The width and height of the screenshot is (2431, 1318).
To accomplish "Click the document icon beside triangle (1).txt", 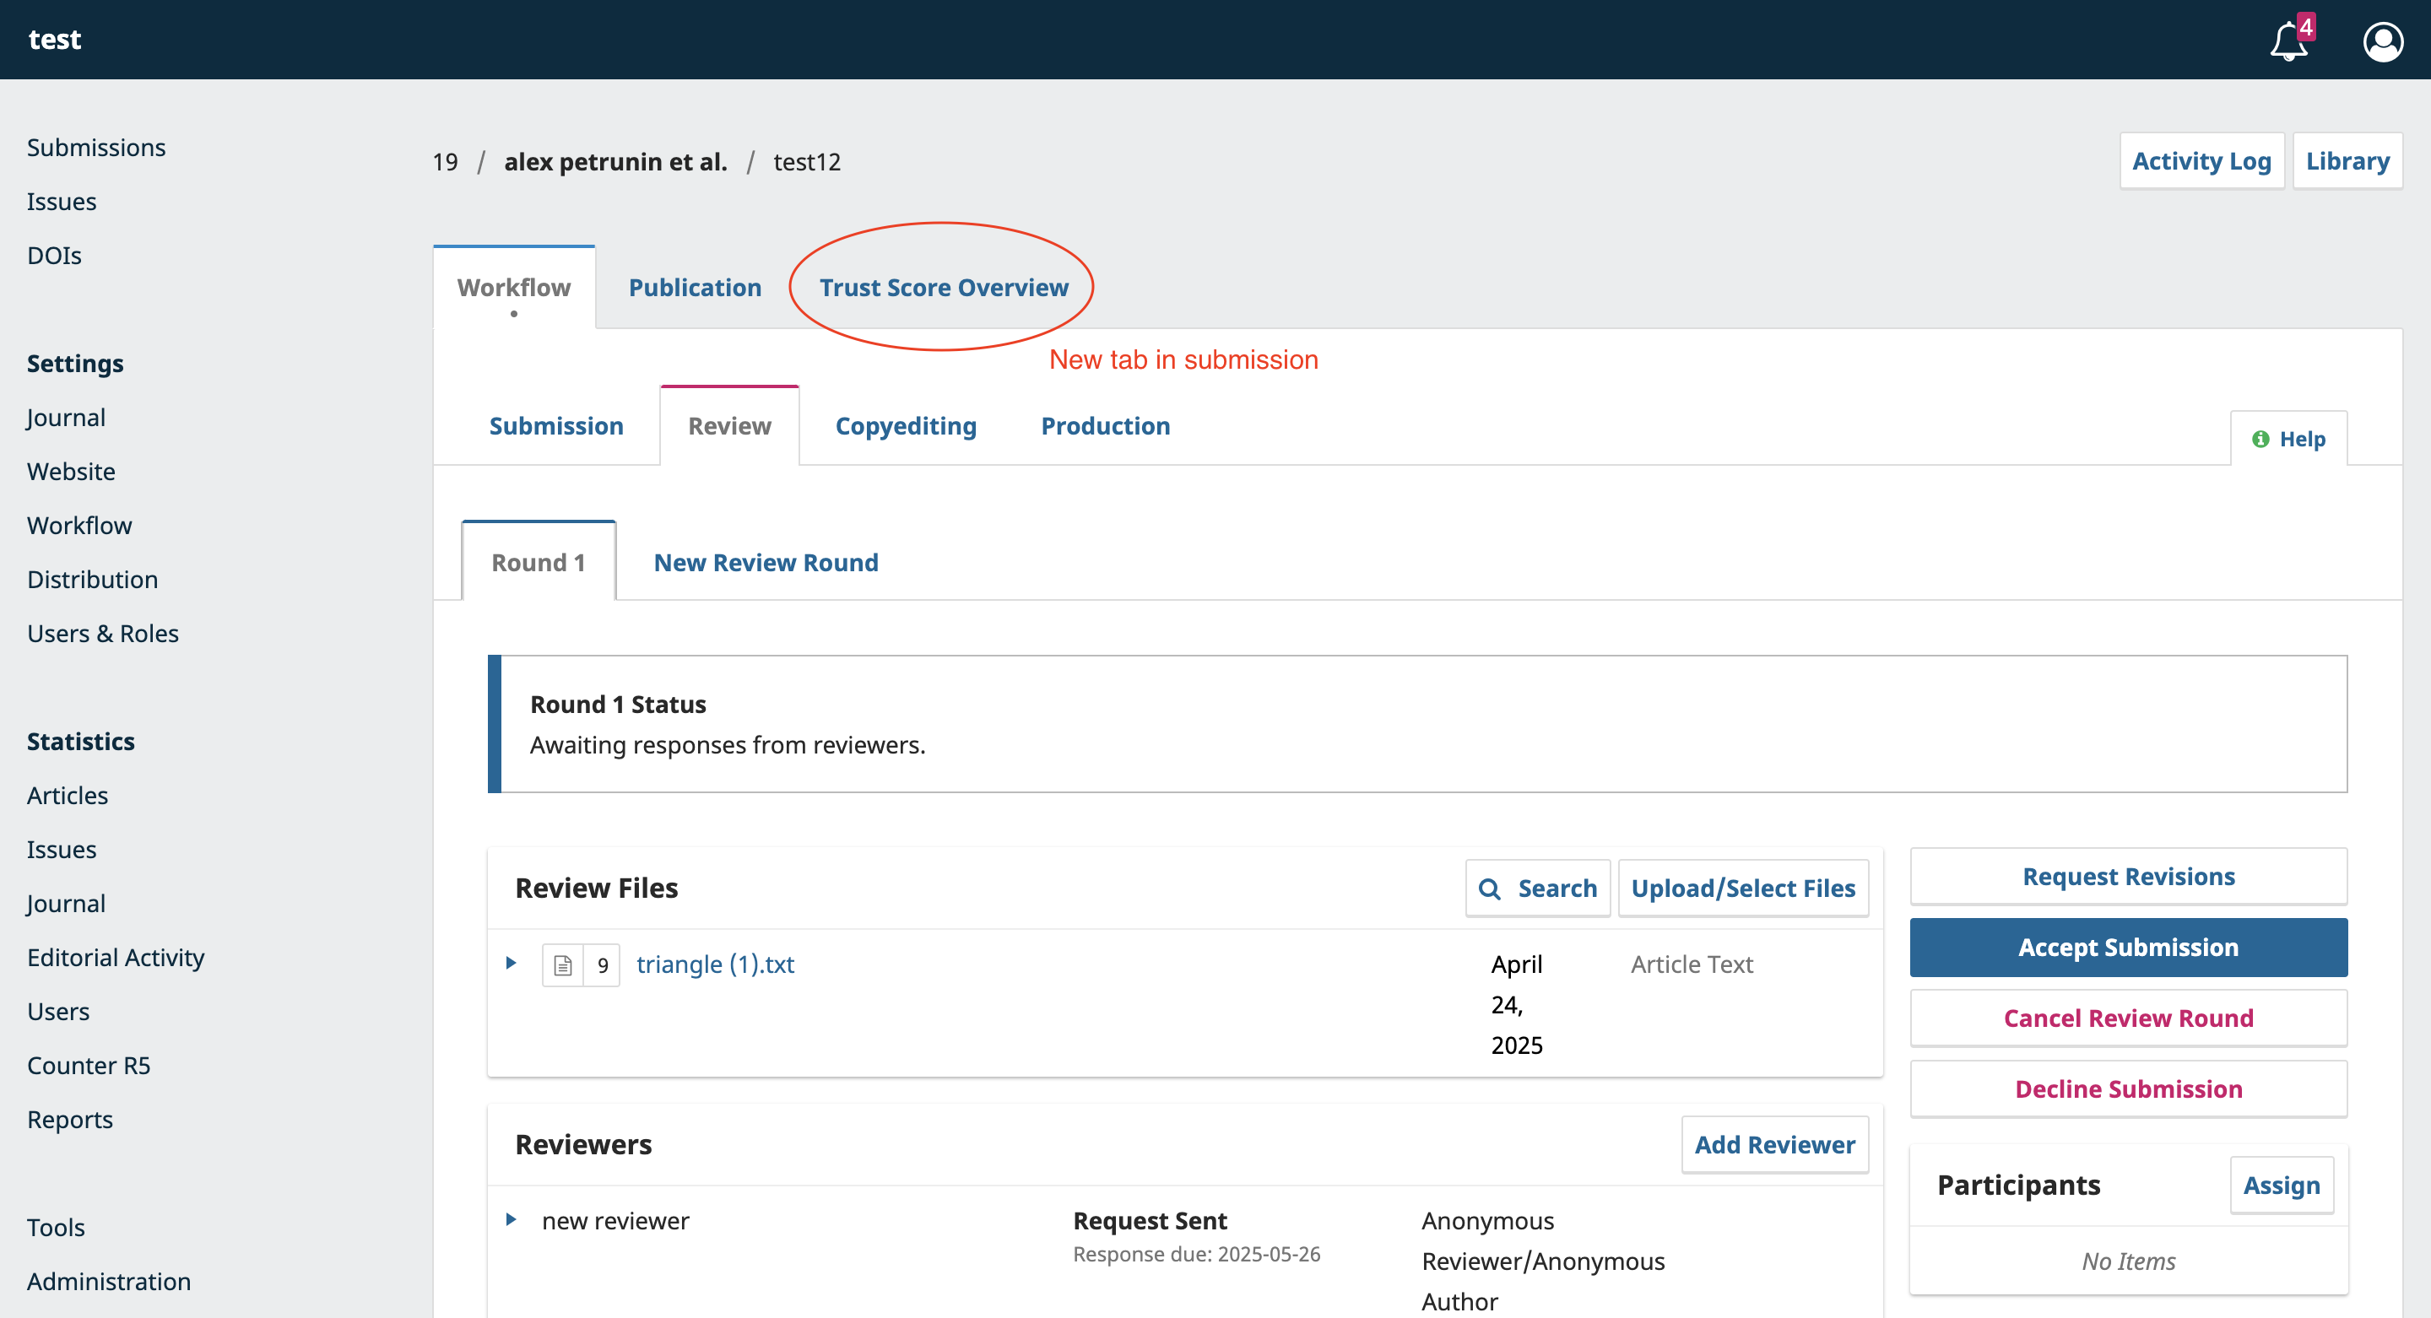I will tap(562, 965).
